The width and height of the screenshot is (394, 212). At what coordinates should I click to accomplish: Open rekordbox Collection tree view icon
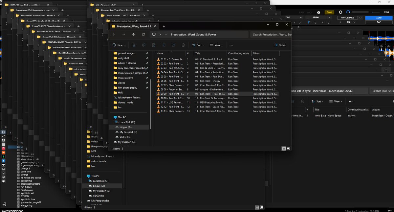click(x=4, y=132)
